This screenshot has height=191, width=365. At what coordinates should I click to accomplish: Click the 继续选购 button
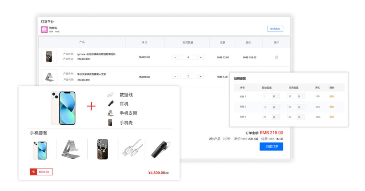275,29
